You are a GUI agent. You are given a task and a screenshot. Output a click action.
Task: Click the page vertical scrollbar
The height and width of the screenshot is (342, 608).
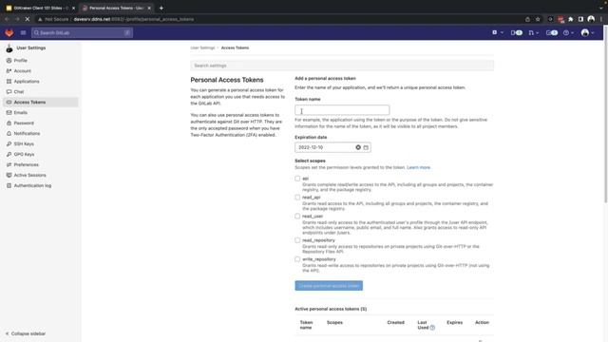pyautogui.click(x=606, y=114)
